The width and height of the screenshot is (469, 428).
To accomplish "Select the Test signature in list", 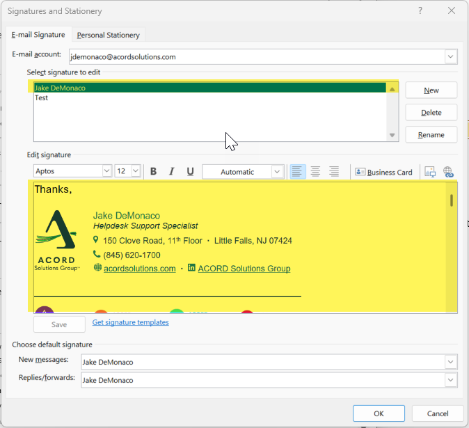I will tap(42, 98).
